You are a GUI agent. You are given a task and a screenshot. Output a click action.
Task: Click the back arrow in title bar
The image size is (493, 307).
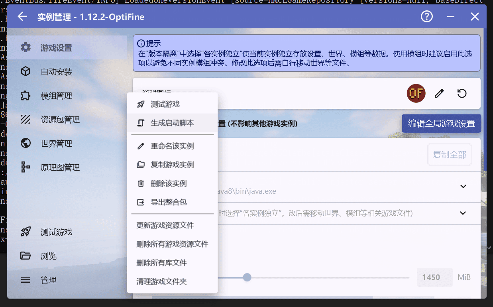[22, 17]
